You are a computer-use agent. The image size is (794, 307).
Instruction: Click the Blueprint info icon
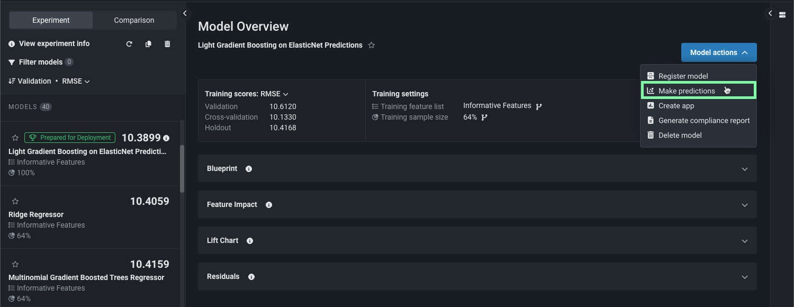point(249,169)
